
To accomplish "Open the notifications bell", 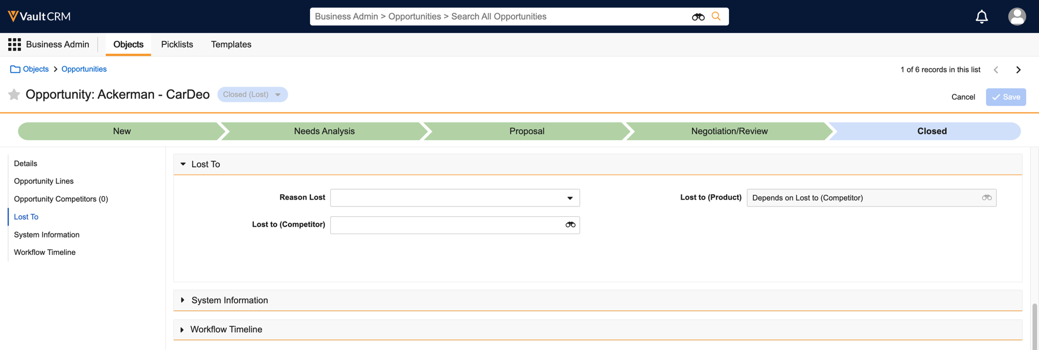I will (x=981, y=17).
